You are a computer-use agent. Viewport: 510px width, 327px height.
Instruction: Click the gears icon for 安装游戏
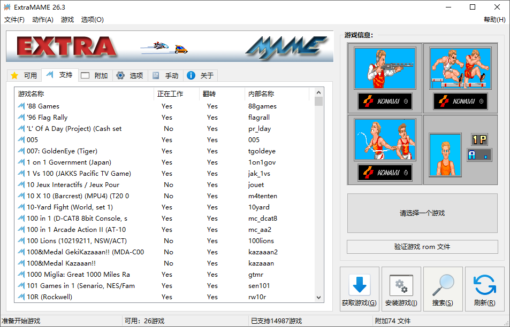click(x=401, y=284)
